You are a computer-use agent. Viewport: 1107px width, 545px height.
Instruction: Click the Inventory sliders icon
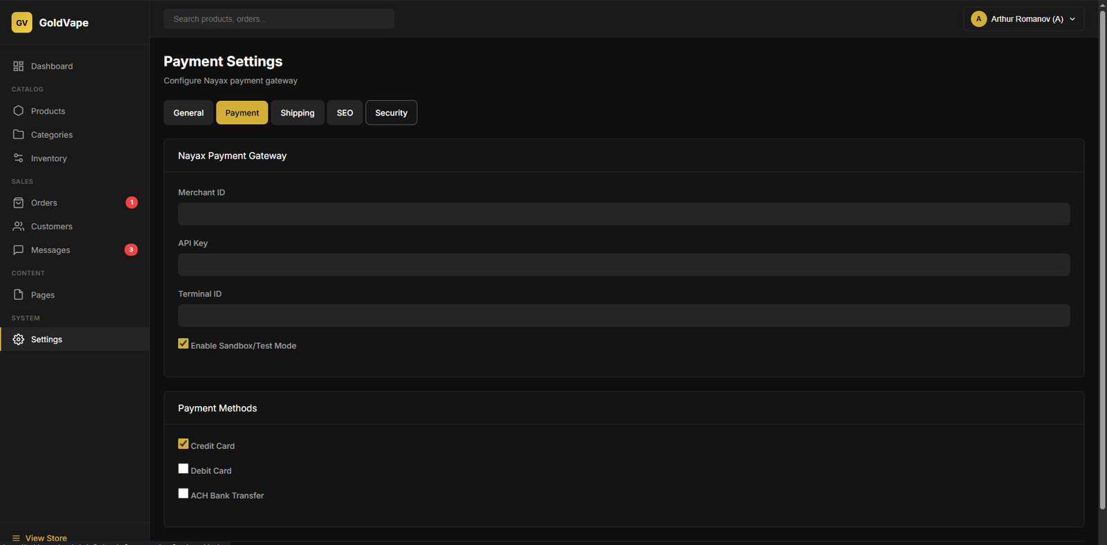click(x=19, y=158)
